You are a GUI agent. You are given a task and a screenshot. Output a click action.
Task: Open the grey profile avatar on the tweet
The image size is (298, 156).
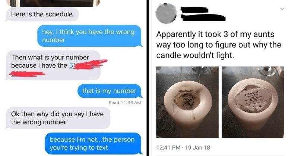(x=166, y=13)
